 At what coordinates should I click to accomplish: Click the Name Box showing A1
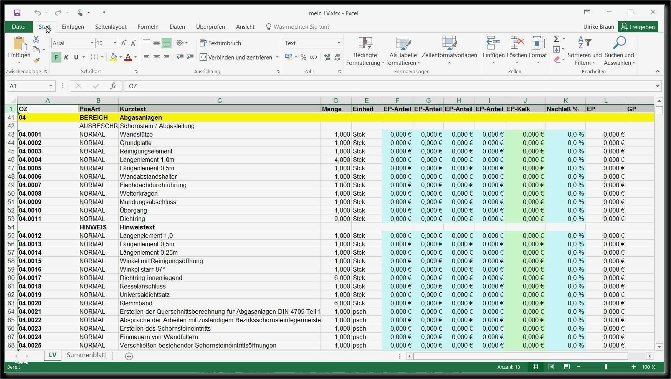(x=27, y=86)
